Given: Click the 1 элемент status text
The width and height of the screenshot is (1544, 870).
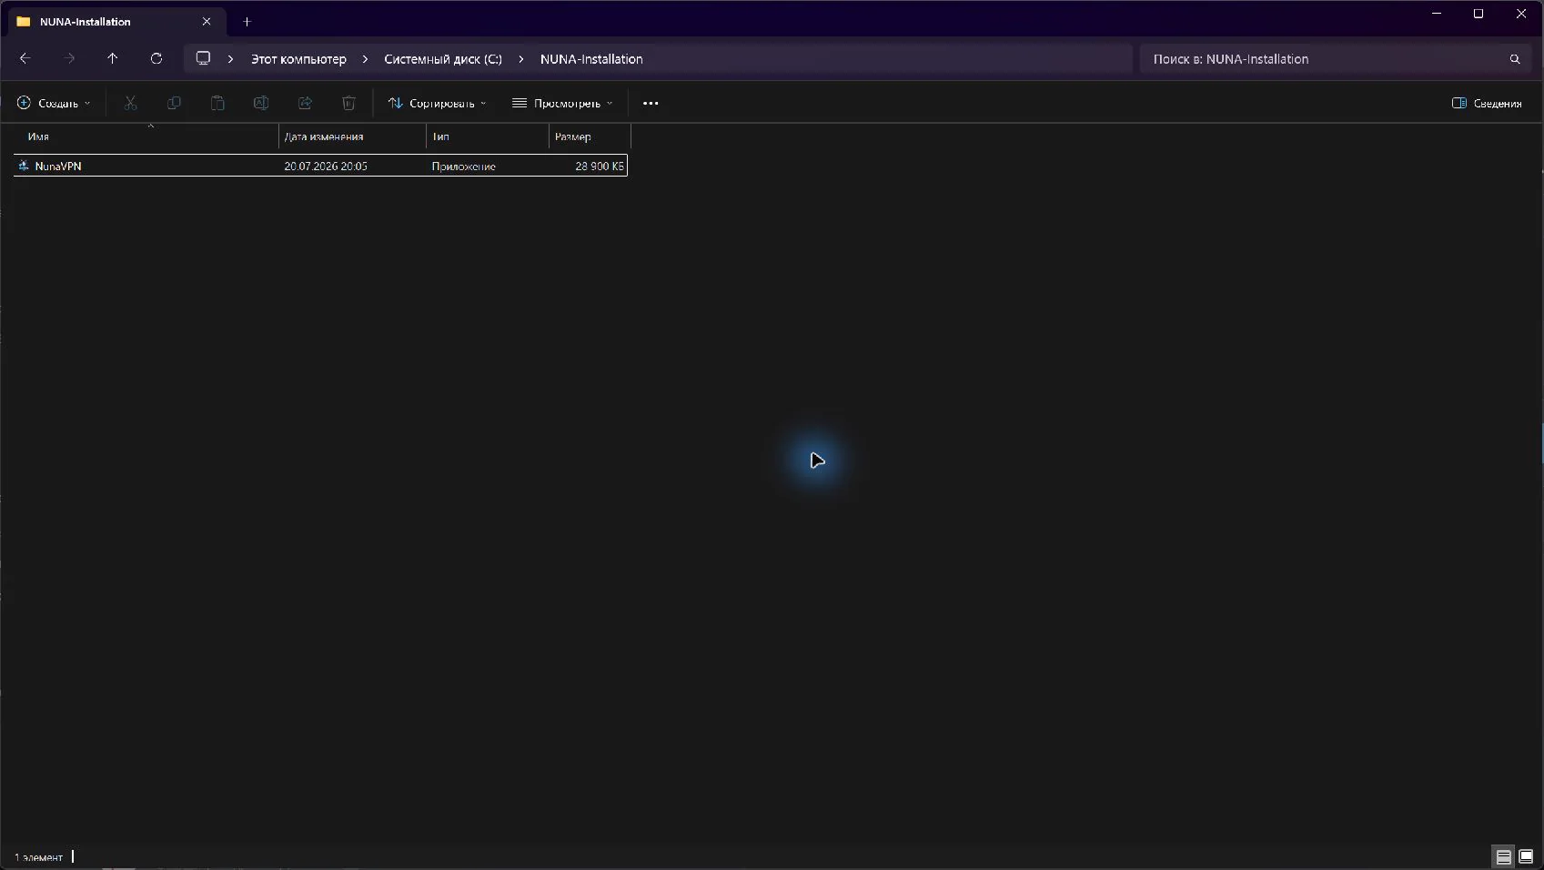Looking at the screenshot, I should tap(38, 857).
